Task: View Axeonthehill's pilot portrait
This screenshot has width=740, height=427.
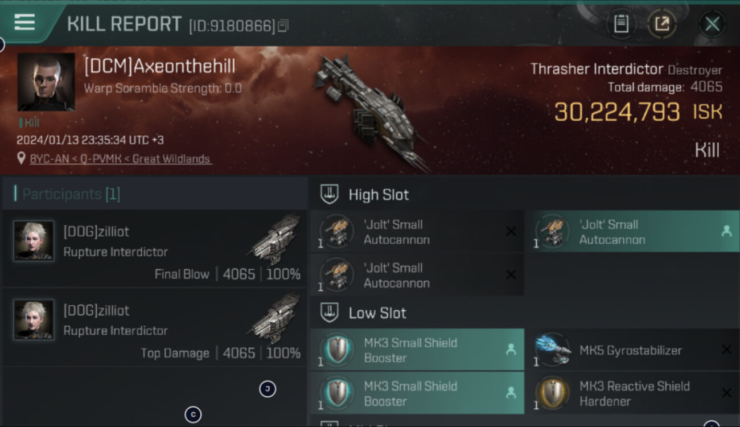Action: coord(46,82)
